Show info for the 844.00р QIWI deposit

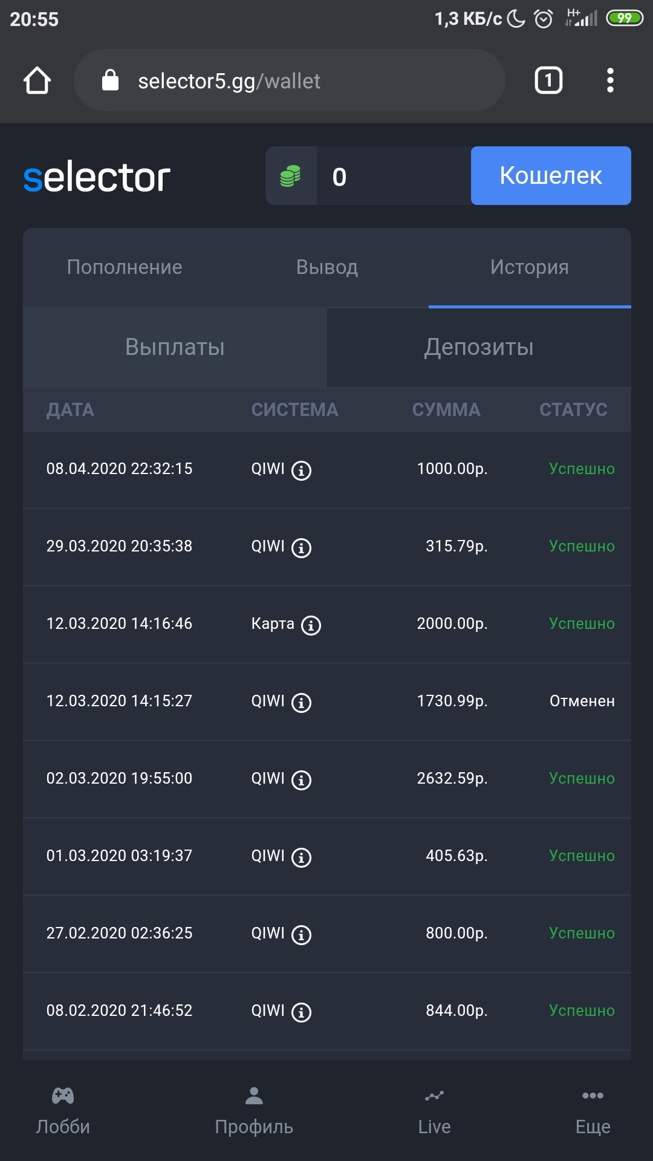(301, 1012)
